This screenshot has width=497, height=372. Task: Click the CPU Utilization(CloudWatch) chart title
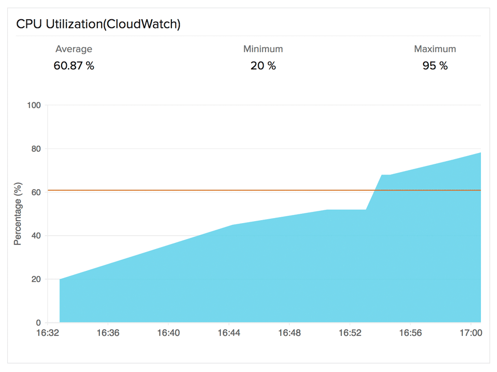click(x=98, y=24)
